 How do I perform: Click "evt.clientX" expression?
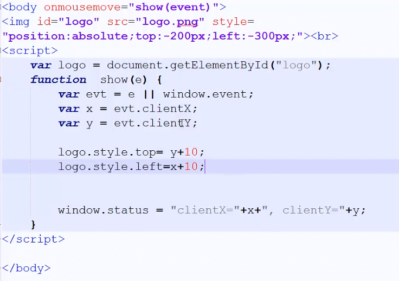tap(152, 109)
